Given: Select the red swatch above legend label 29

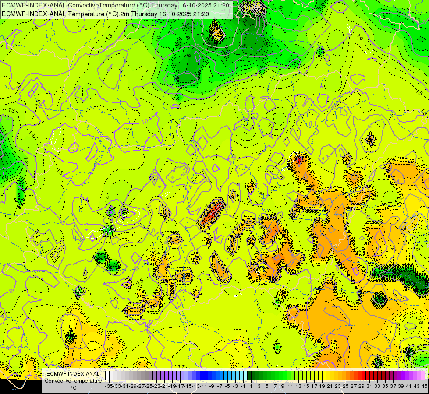Looking at the screenshot, I should 359,376.
